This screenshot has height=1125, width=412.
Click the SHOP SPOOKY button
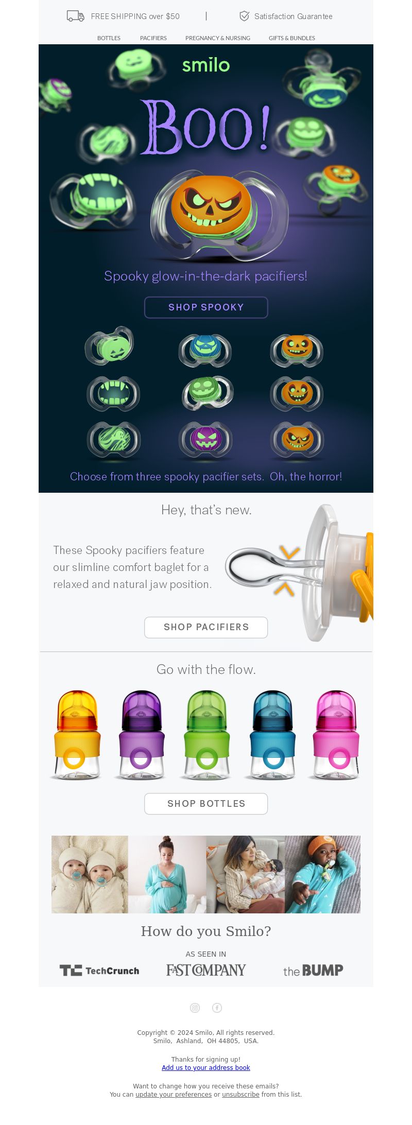[206, 307]
